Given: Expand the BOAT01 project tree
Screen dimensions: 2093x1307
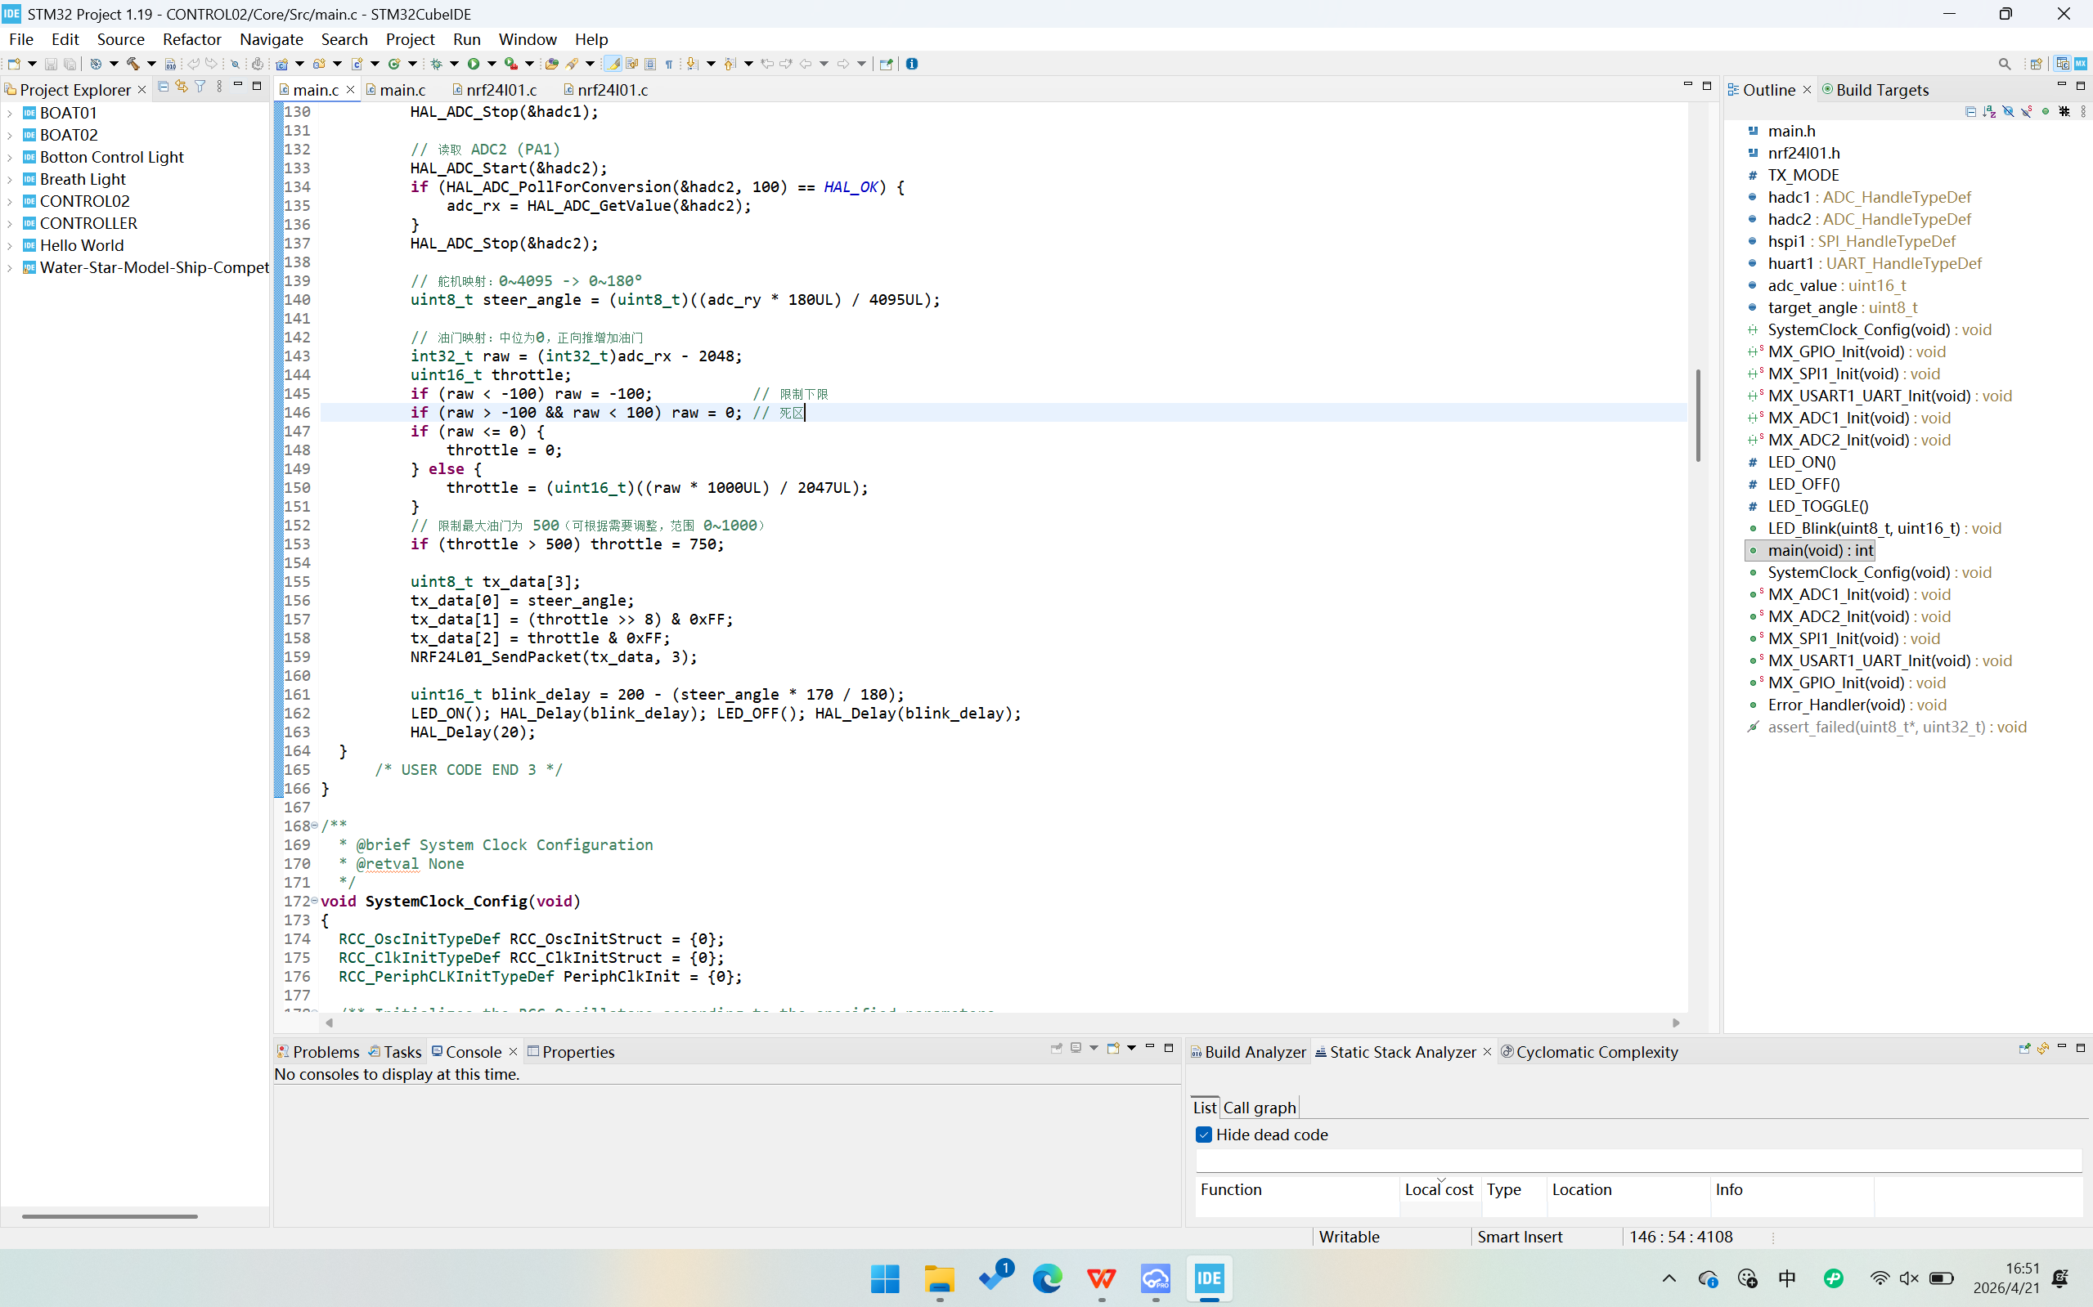Looking at the screenshot, I should coord(10,114).
